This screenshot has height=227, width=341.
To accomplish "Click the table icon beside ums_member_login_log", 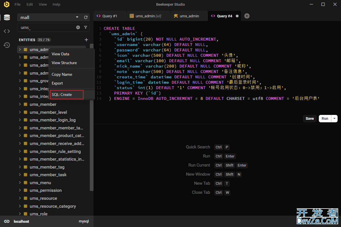I will (x=25, y=120).
